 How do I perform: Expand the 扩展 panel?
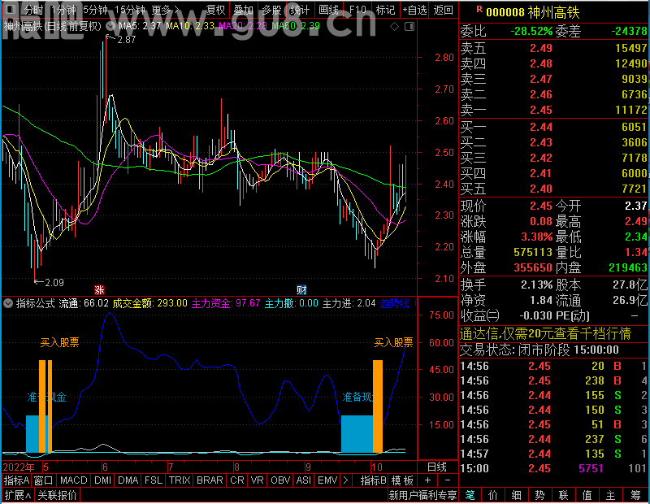pyautogui.click(x=18, y=495)
